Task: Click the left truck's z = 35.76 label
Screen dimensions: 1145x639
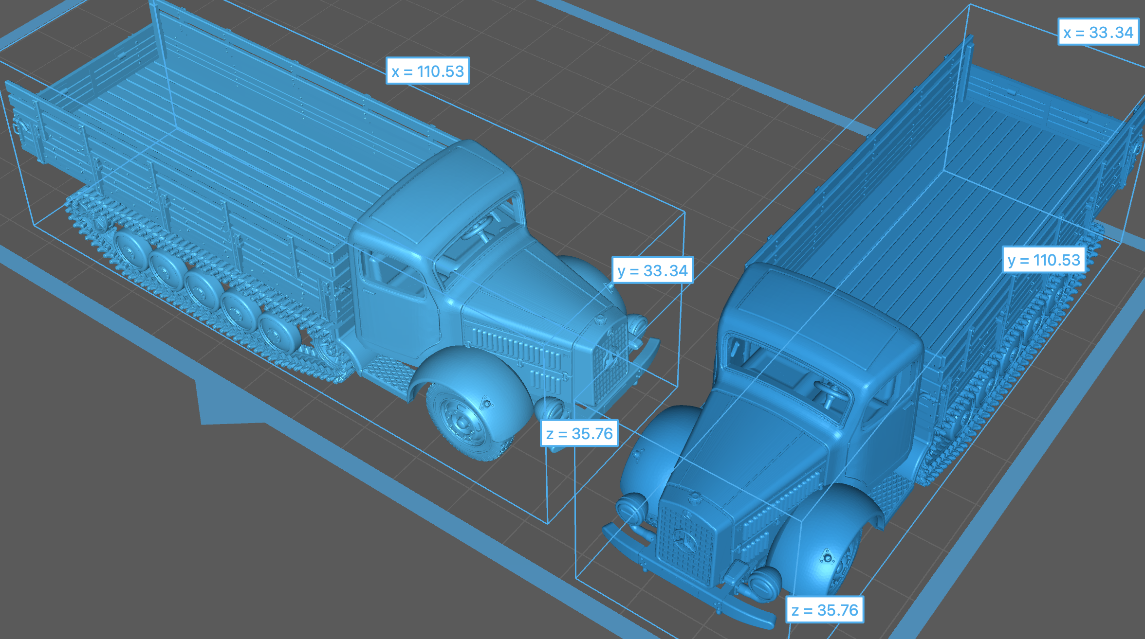Action: point(579,433)
